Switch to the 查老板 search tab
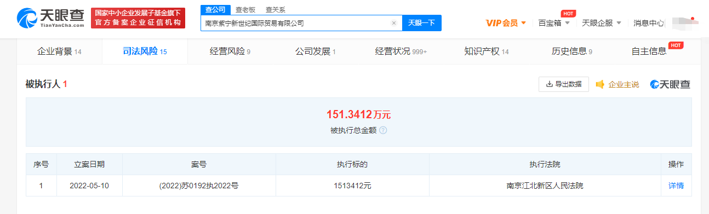Viewport: 709px width, 214px height. (x=244, y=10)
